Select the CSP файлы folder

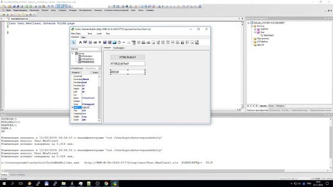262,42
